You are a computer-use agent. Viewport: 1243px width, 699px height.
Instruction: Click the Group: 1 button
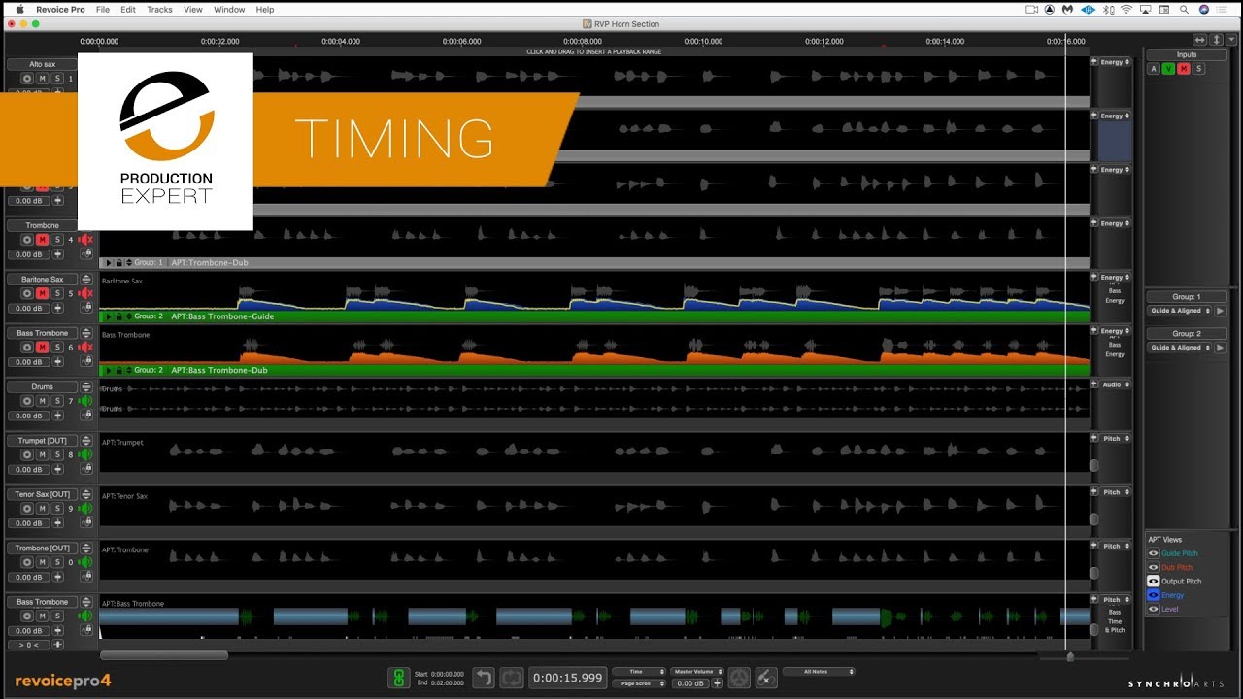click(x=1187, y=297)
